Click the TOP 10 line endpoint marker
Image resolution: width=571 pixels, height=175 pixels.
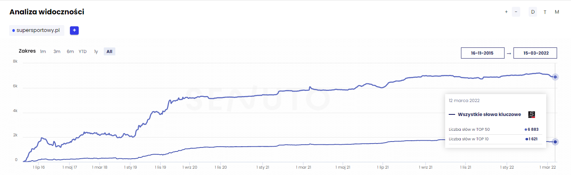555,142
